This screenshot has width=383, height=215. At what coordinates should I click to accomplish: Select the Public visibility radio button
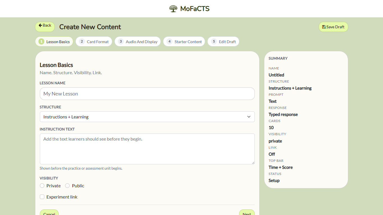pos(67,186)
